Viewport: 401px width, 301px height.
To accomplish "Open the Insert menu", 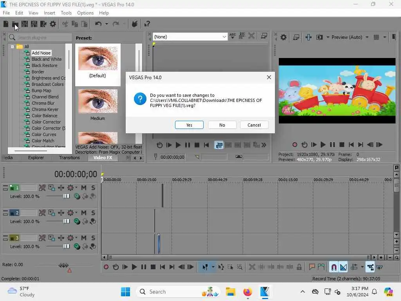I will [49, 13].
